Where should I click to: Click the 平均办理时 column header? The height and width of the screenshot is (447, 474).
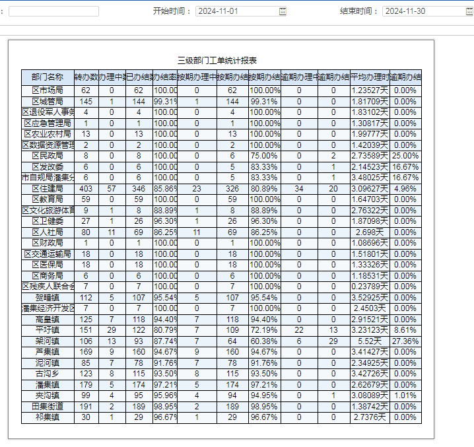(370, 77)
